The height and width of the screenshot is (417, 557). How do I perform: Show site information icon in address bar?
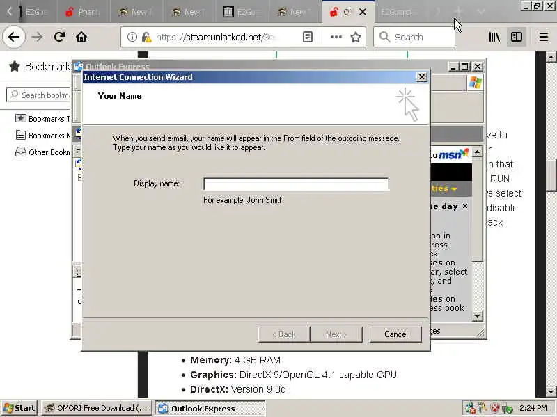[132, 37]
